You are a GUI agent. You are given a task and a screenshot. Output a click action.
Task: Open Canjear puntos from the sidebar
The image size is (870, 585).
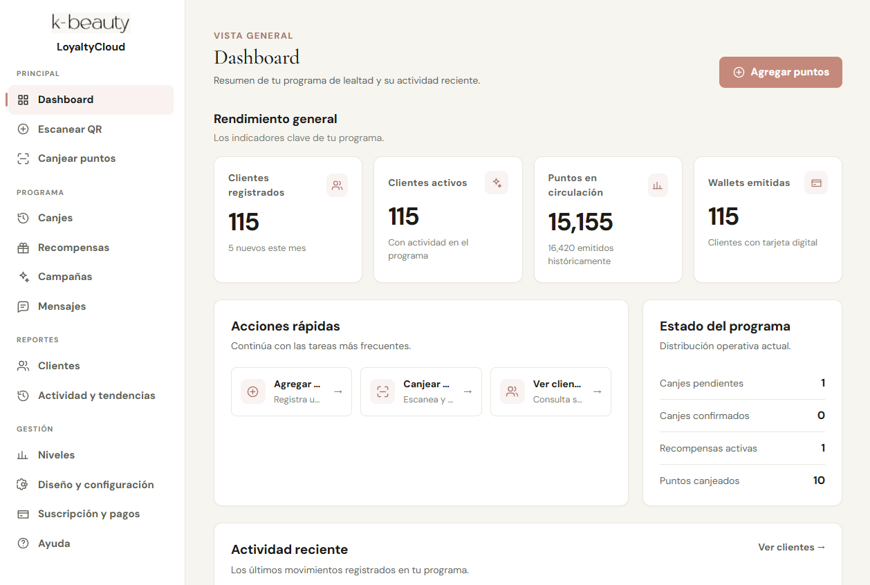tap(90, 158)
